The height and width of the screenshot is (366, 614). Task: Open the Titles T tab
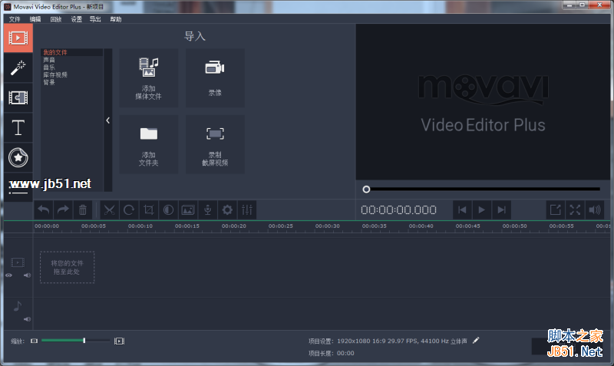tap(18, 127)
